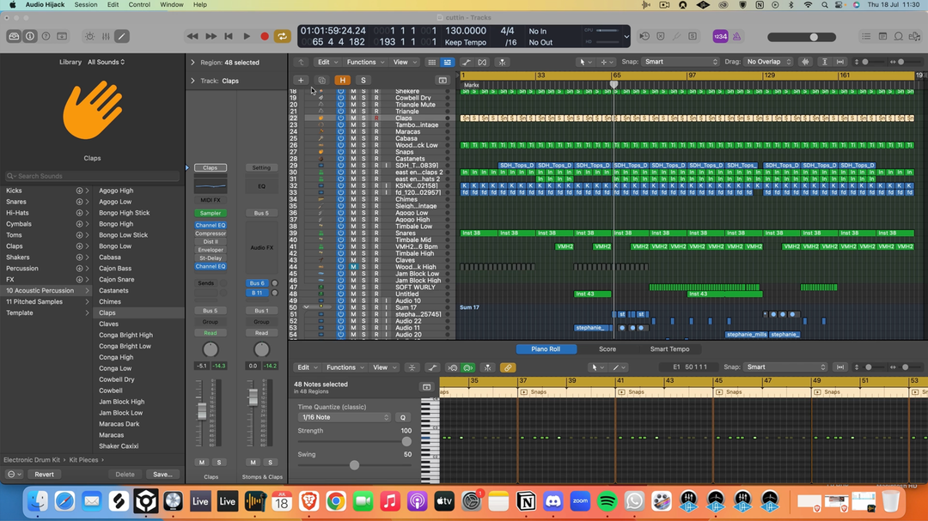Toggle the Cycle mode button
The height and width of the screenshot is (521, 928).
(x=282, y=37)
